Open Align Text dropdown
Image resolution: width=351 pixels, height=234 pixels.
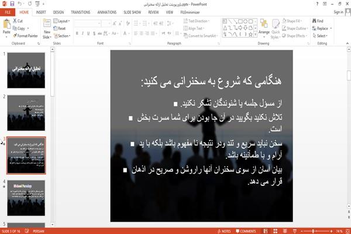tap(194, 28)
